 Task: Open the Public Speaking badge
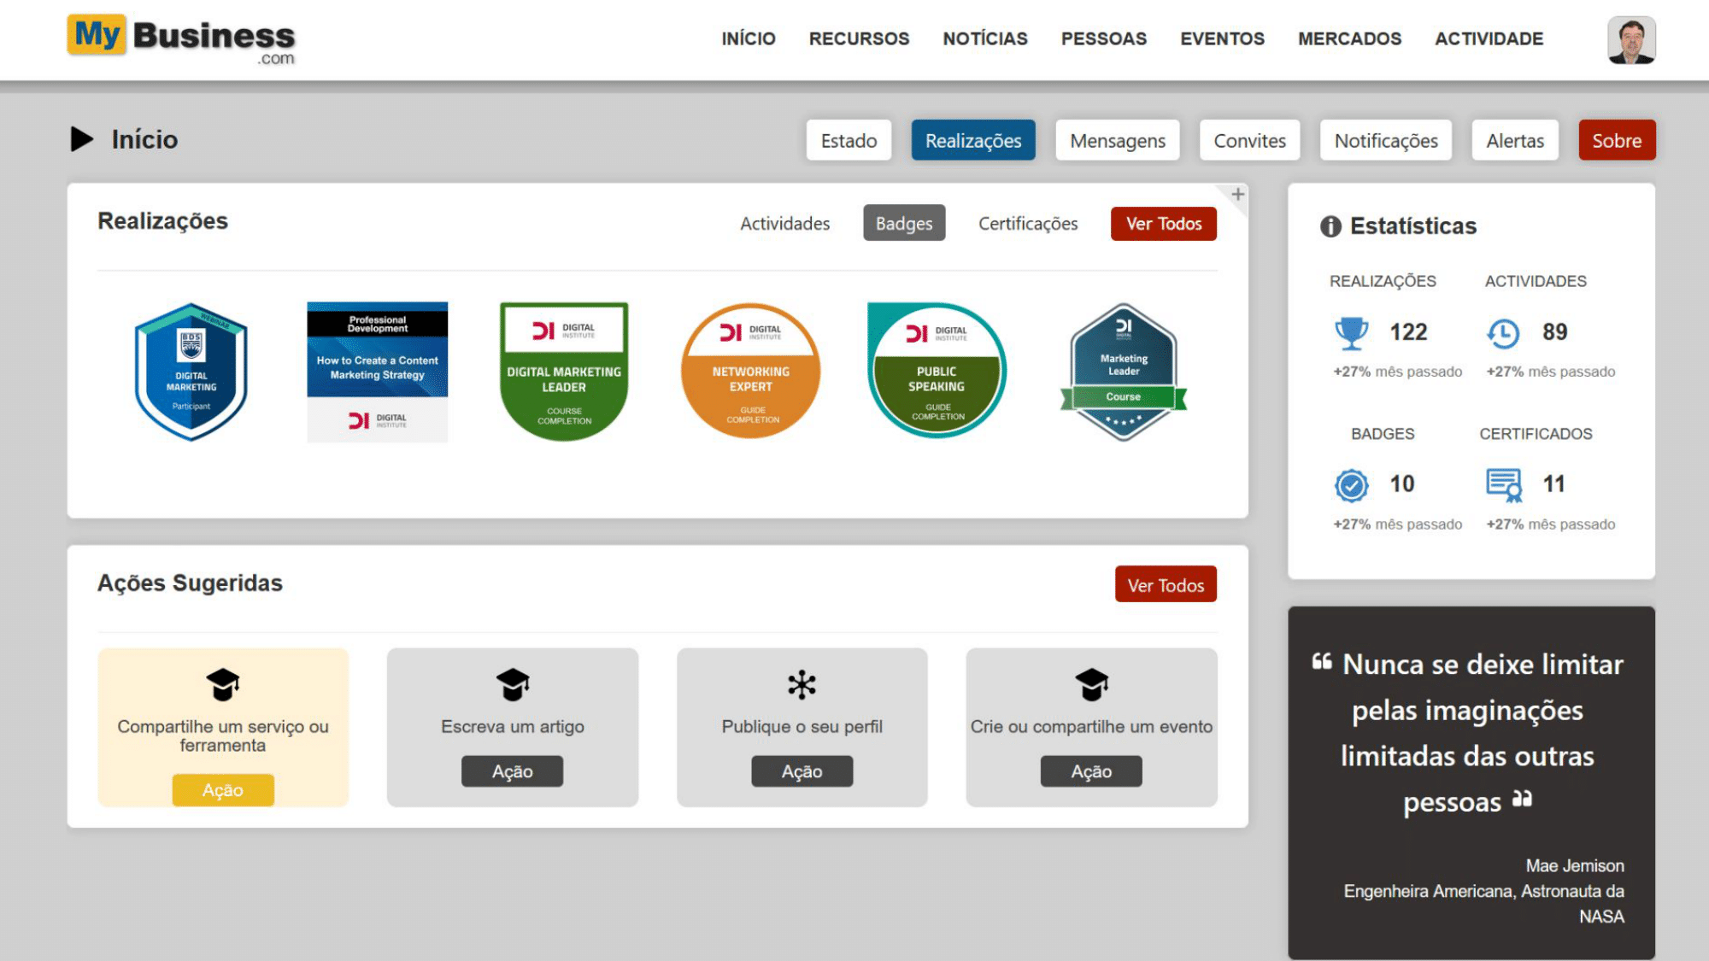pyautogui.click(x=937, y=372)
